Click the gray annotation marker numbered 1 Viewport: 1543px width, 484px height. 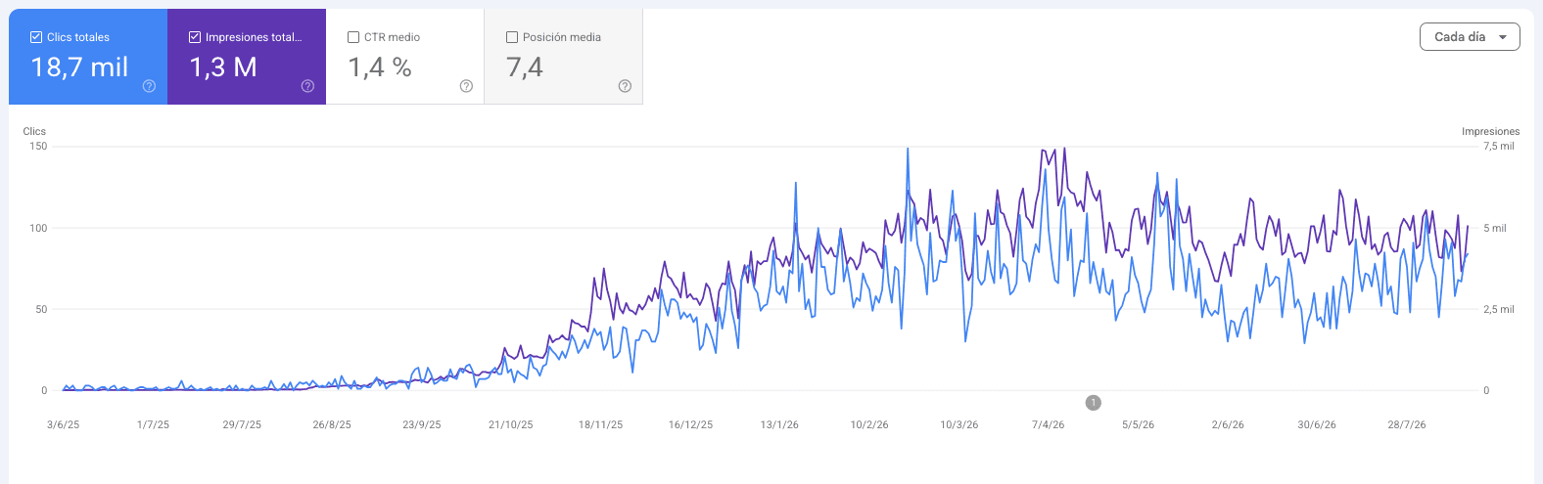point(1094,403)
